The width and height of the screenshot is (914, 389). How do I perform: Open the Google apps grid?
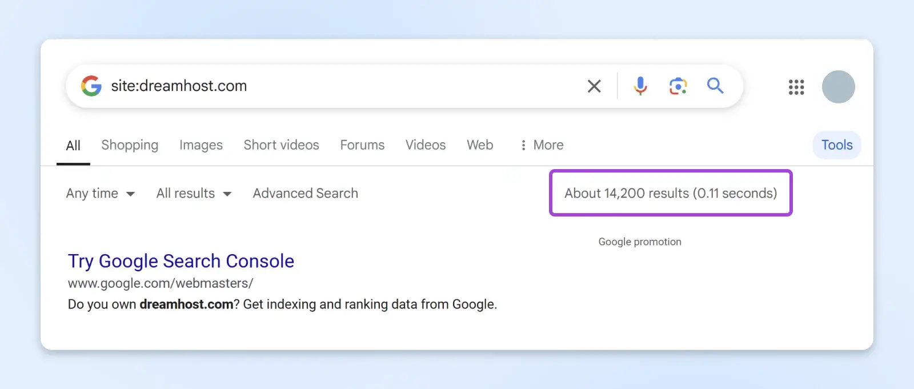[796, 87]
